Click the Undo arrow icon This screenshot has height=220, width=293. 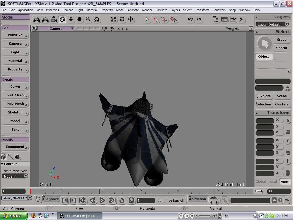coord(190,19)
